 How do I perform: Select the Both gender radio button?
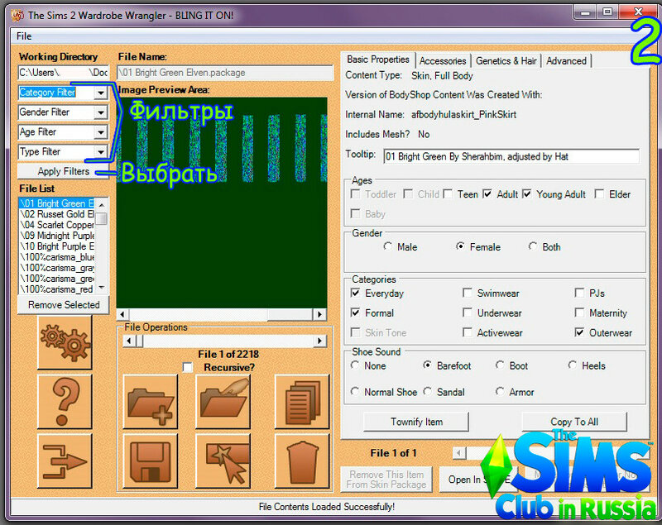pos(533,246)
